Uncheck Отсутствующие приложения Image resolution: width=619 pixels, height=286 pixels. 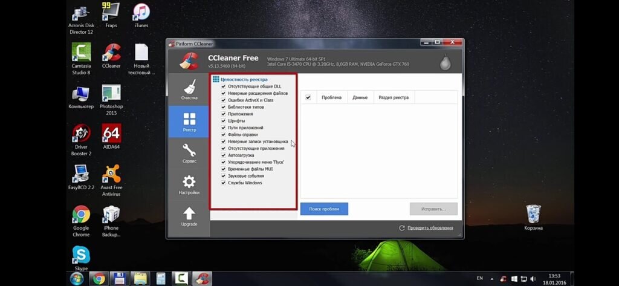pyautogui.click(x=224, y=149)
